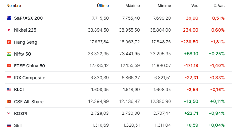The height and width of the screenshot is (131, 232).
Task: Sort by the Último column header
Action: pos(103,6)
